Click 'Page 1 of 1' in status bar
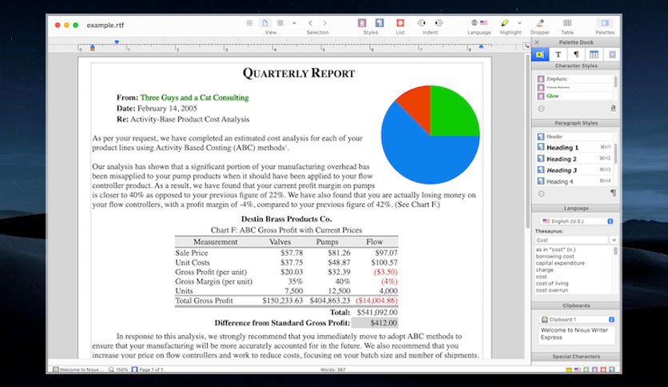This screenshot has height=387, width=668. tap(147, 369)
